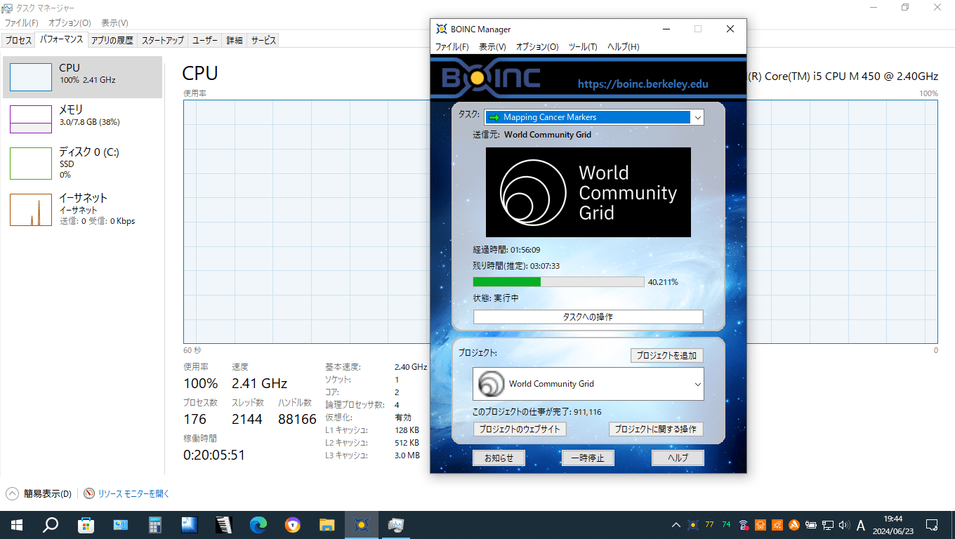Click プロジェクトのウェブサイト button

520,429
